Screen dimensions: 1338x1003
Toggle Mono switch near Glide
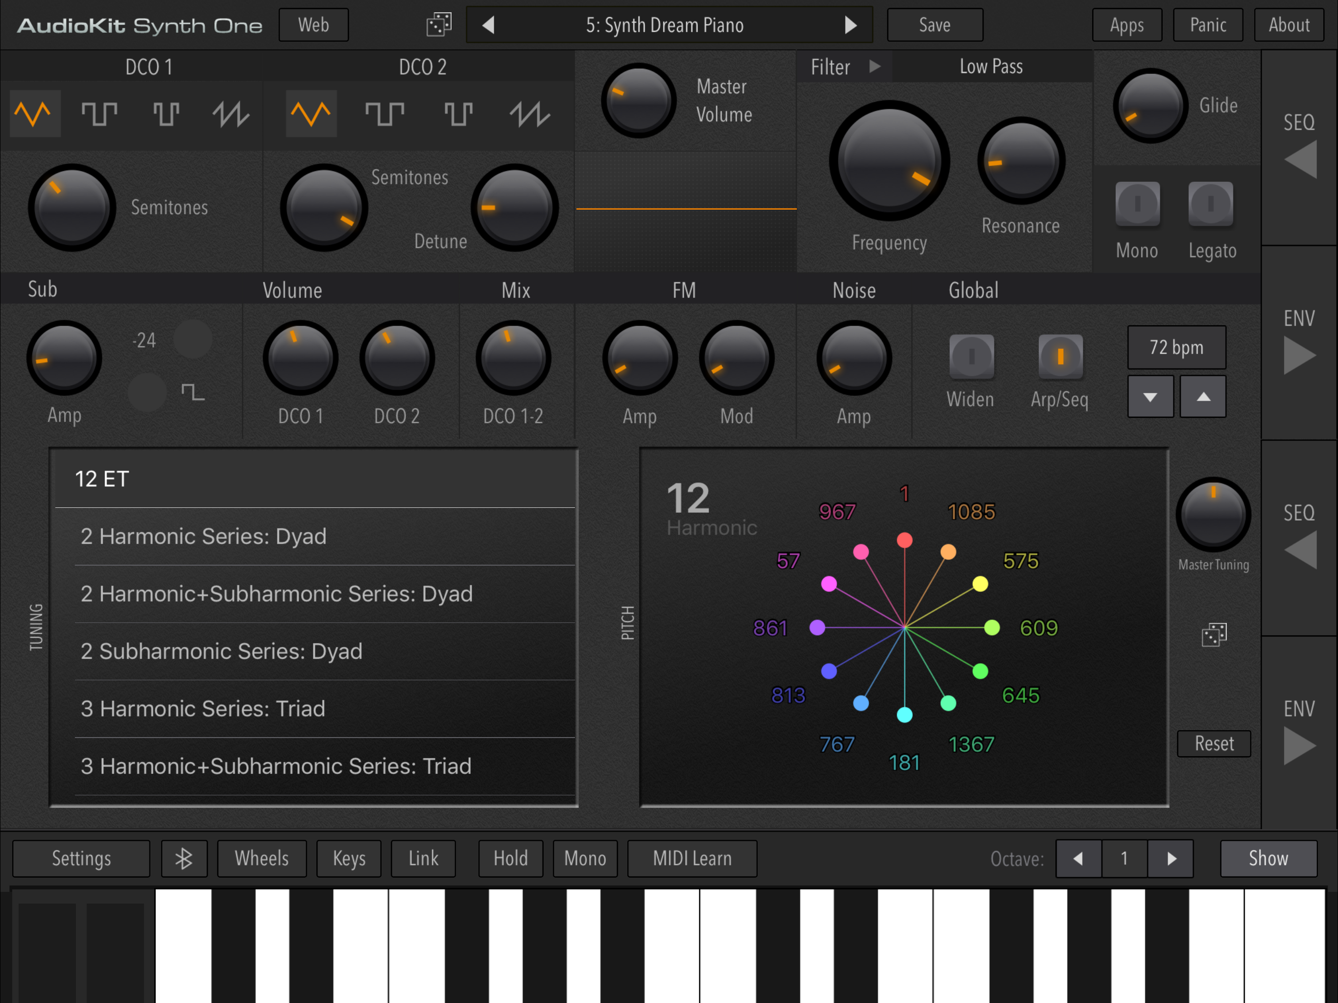tap(1138, 204)
